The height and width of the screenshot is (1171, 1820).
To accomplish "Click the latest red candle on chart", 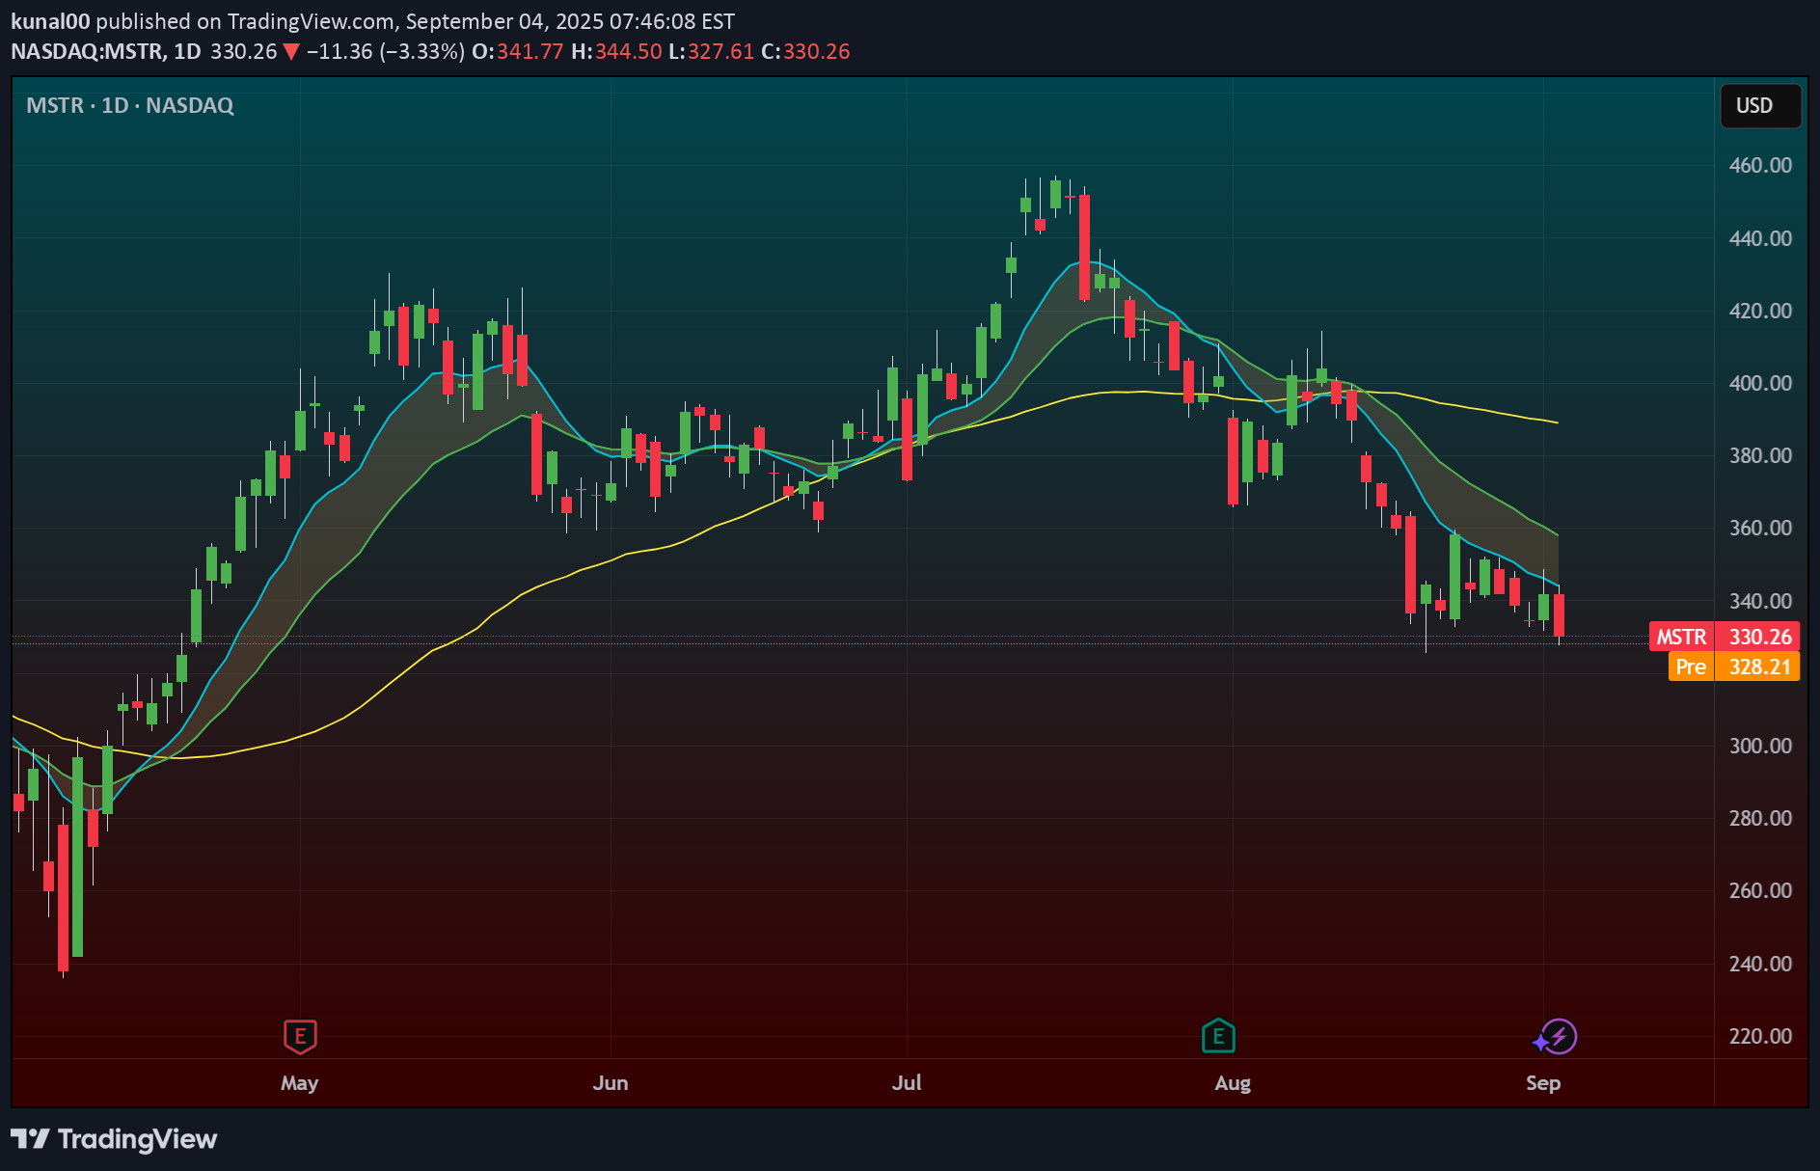I will [x=1559, y=615].
